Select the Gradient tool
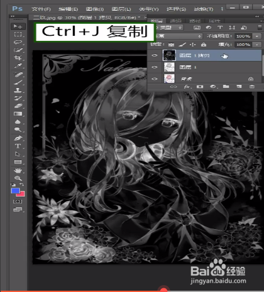The height and width of the screenshot is (292, 264). click(18, 114)
